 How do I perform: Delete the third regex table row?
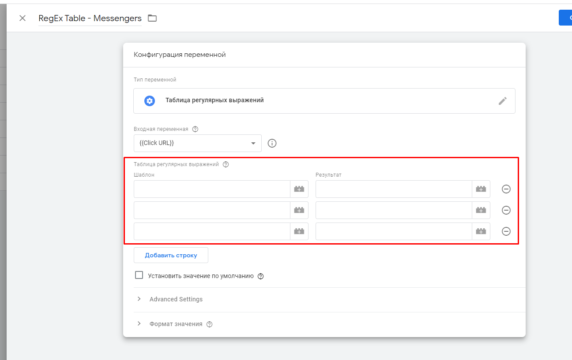click(506, 231)
